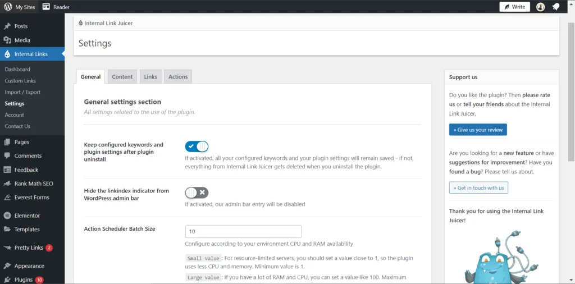Click the Feedback menu label

26,170
